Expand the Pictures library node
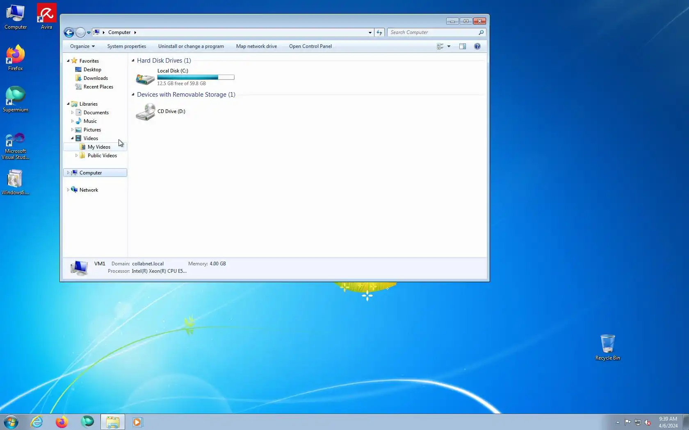Screen dimensions: 689x430 (72, 130)
